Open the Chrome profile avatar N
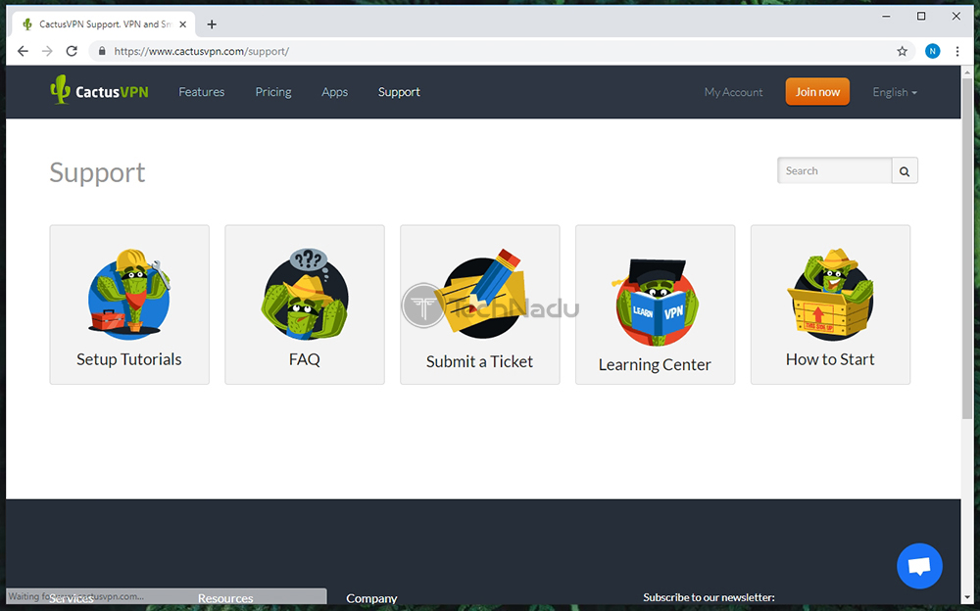Screen dimensions: 980x611 tap(933, 51)
